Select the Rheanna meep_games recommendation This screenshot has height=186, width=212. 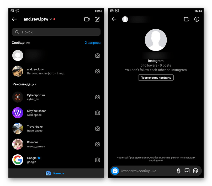coord(56,144)
